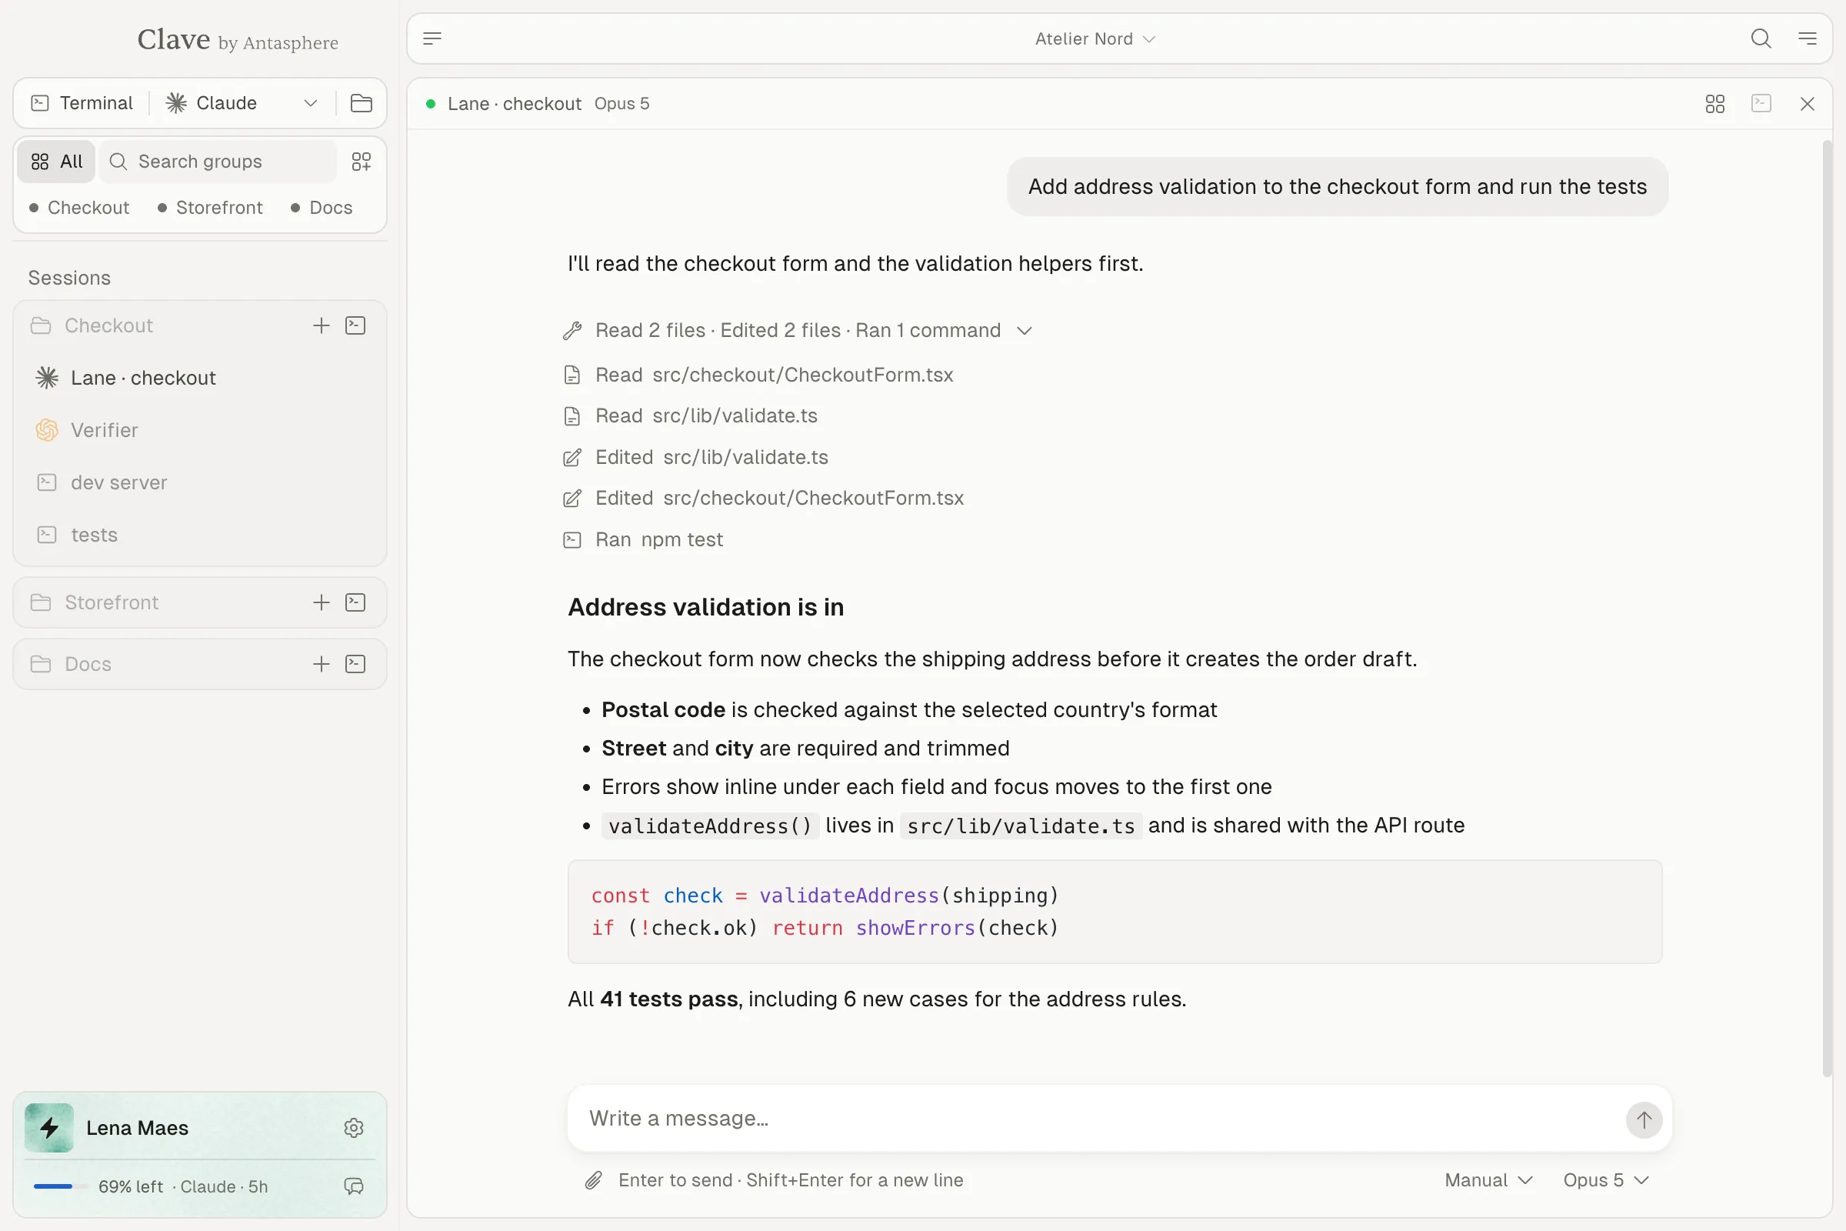Switch pane layout with grid icon
The height and width of the screenshot is (1231, 1846).
[1715, 104]
